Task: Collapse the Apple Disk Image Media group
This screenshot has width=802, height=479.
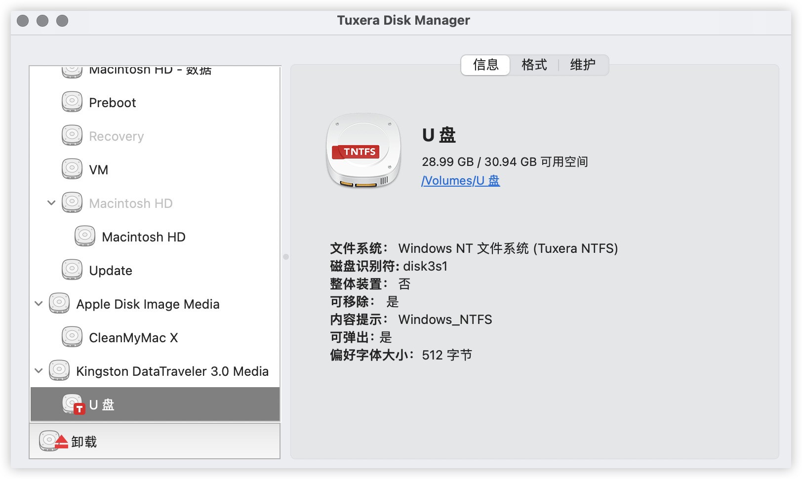Action: (38, 303)
